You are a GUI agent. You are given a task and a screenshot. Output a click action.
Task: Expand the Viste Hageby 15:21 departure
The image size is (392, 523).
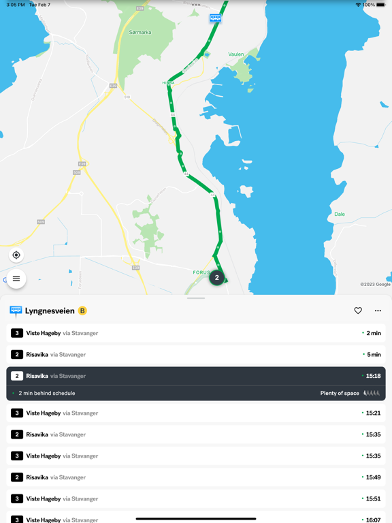(196, 413)
